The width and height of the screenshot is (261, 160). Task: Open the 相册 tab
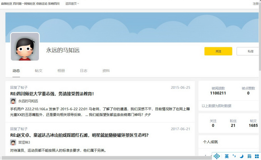[x=61, y=71]
